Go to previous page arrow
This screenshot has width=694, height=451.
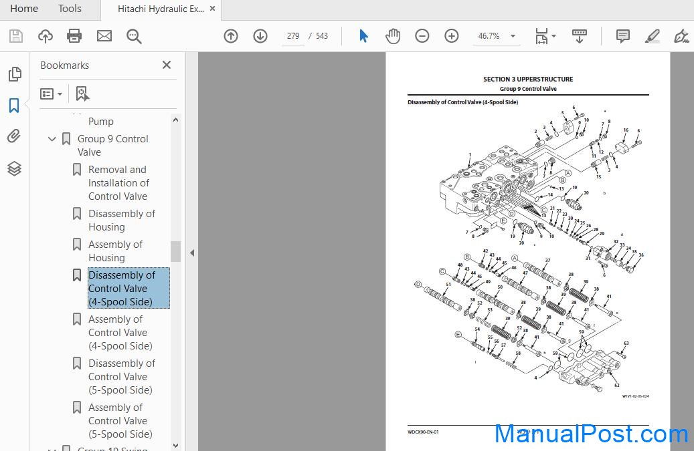pos(231,36)
